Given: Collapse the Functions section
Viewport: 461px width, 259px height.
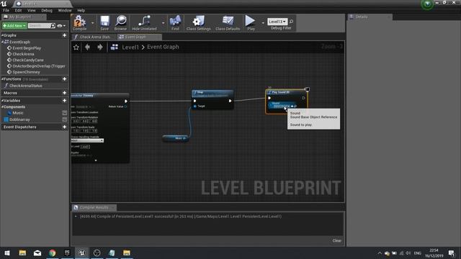Looking at the screenshot, I should [2, 79].
